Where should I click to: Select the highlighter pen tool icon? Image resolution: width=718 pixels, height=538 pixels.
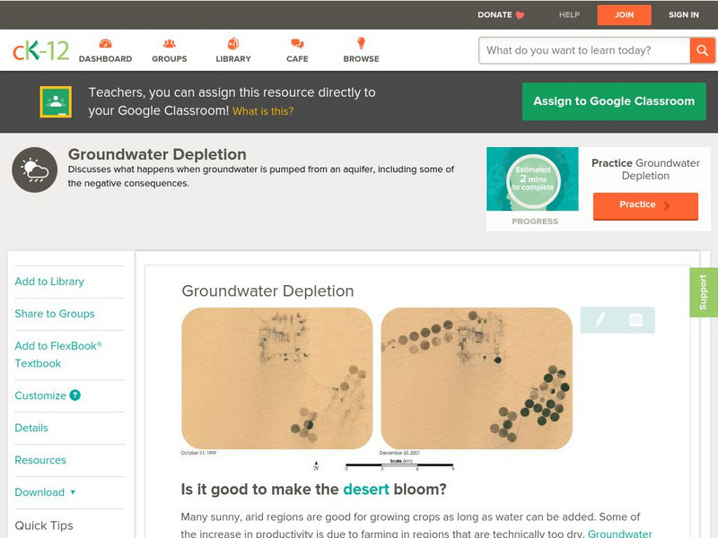(x=600, y=319)
